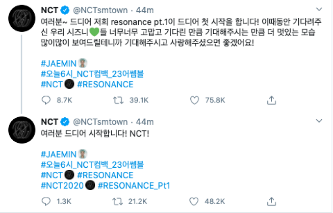Click #JAEMIN hashtag in the first tweet
This screenshot has height=213, width=333.
click(x=59, y=63)
